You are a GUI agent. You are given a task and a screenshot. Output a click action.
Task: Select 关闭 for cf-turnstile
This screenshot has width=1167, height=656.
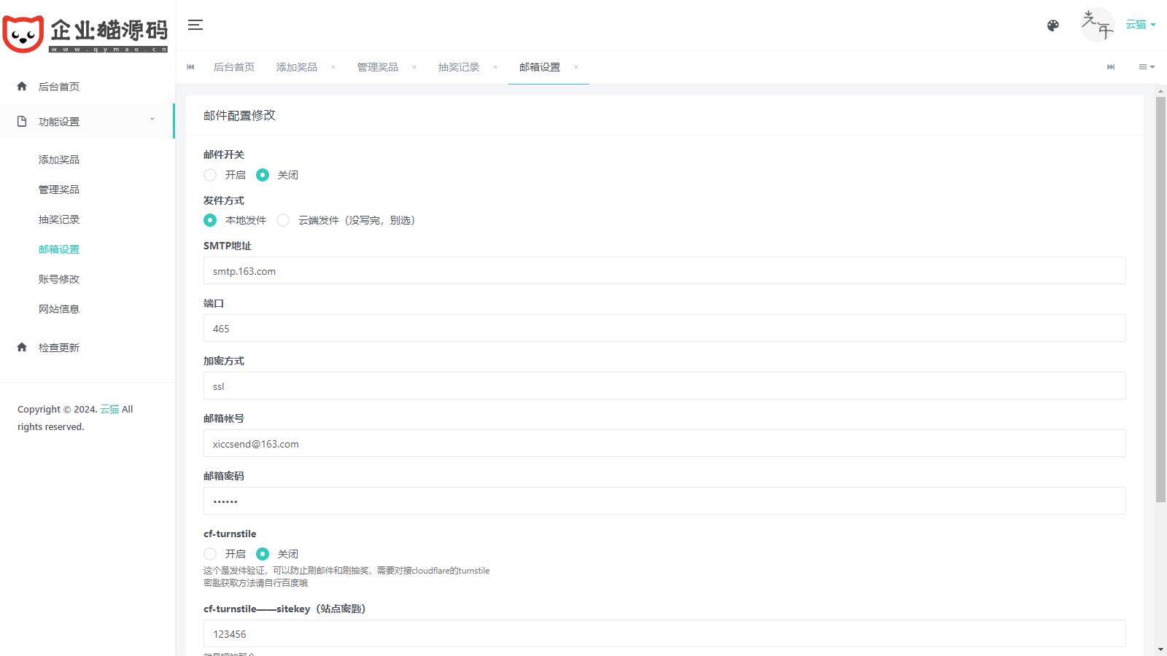263,554
